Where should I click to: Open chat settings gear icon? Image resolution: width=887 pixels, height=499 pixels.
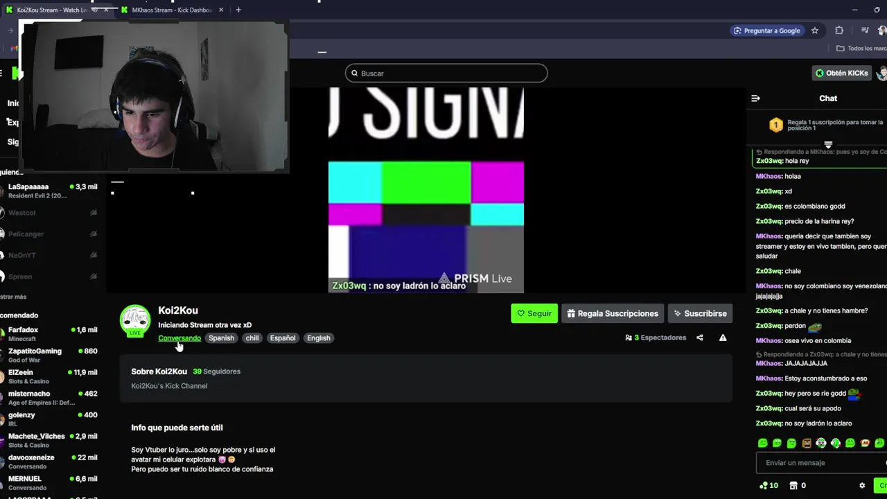(x=862, y=486)
